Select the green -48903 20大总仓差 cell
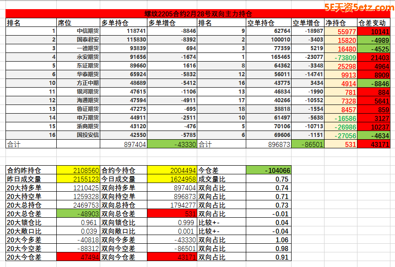This screenshot has width=395, height=267. (78, 214)
